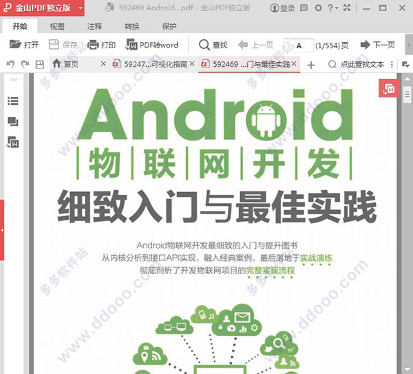Open the help question mark menu

click(332, 8)
